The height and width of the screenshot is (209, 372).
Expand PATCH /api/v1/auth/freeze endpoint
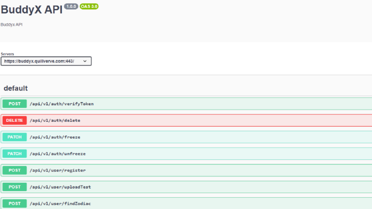pyautogui.click(x=186, y=137)
